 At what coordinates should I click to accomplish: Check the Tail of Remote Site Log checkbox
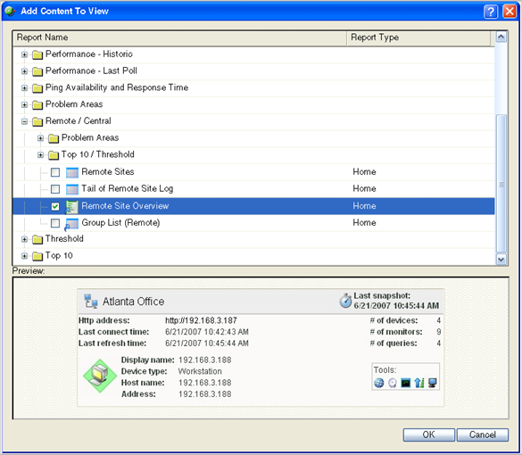55,189
